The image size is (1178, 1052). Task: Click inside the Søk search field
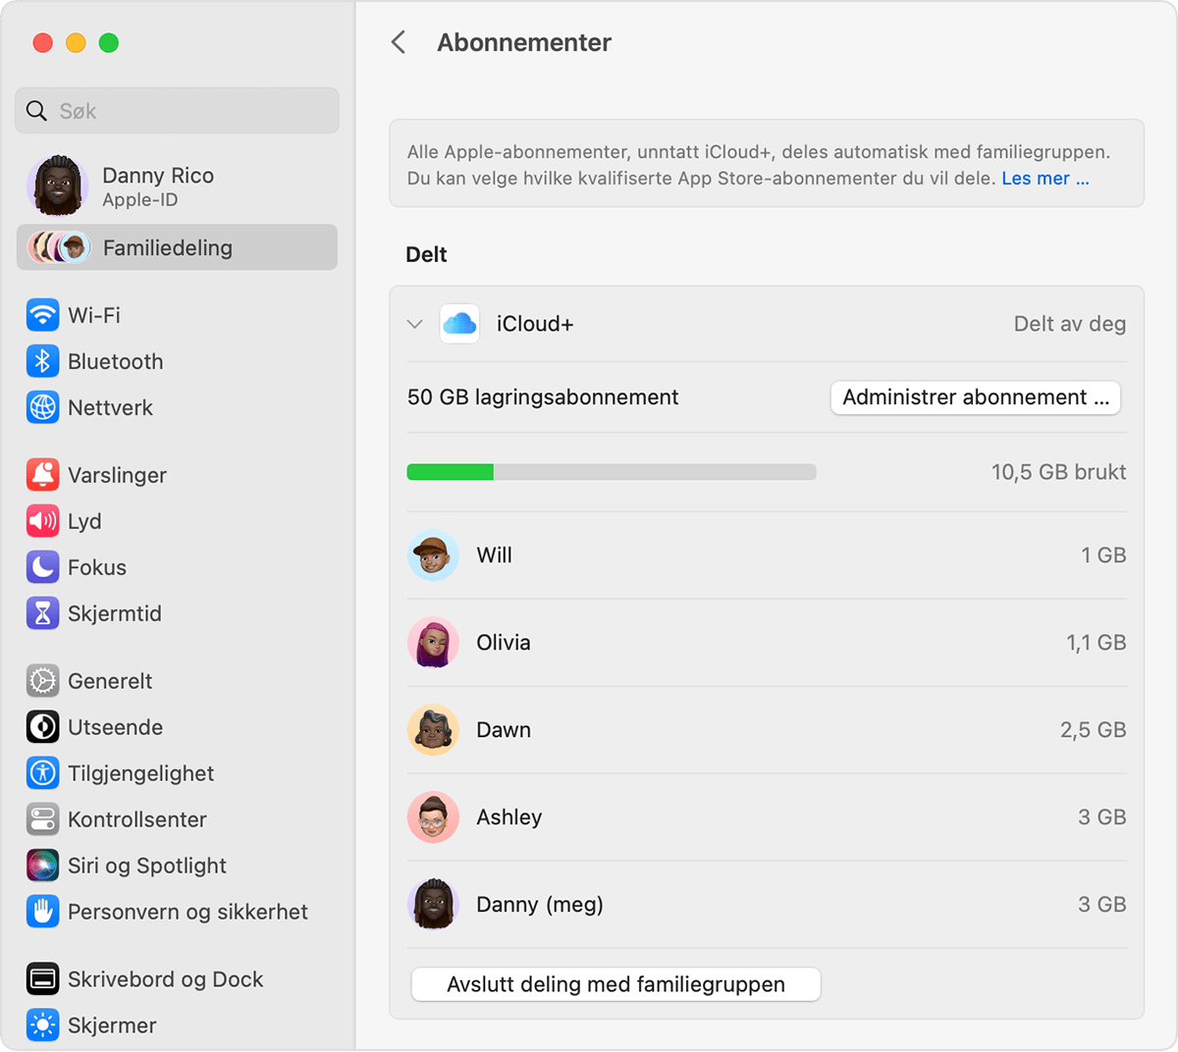point(177,110)
